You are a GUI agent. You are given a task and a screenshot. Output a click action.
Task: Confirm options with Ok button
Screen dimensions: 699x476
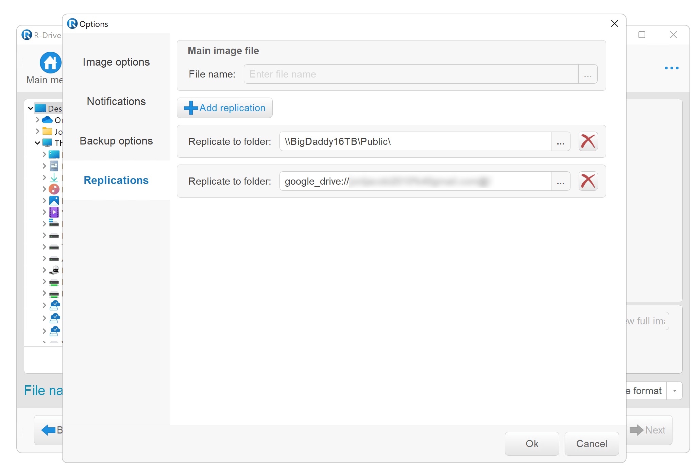[x=532, y=443]
